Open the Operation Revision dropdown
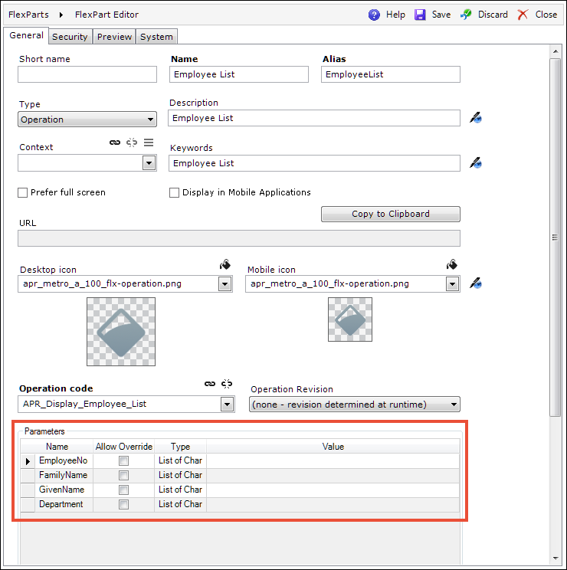The image size is (567, 570). tap(354, 405)
